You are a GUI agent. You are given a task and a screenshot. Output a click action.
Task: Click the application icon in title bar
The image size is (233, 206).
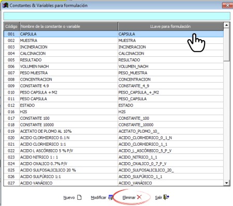pyautogui.click(x=5, y=5)
